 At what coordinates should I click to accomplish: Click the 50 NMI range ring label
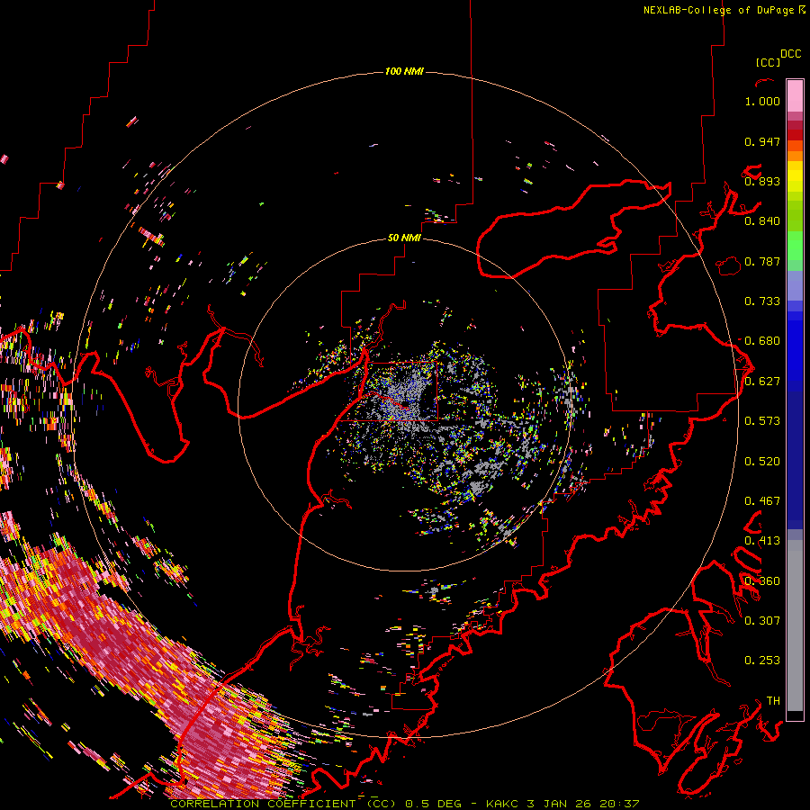click(404, 238)
